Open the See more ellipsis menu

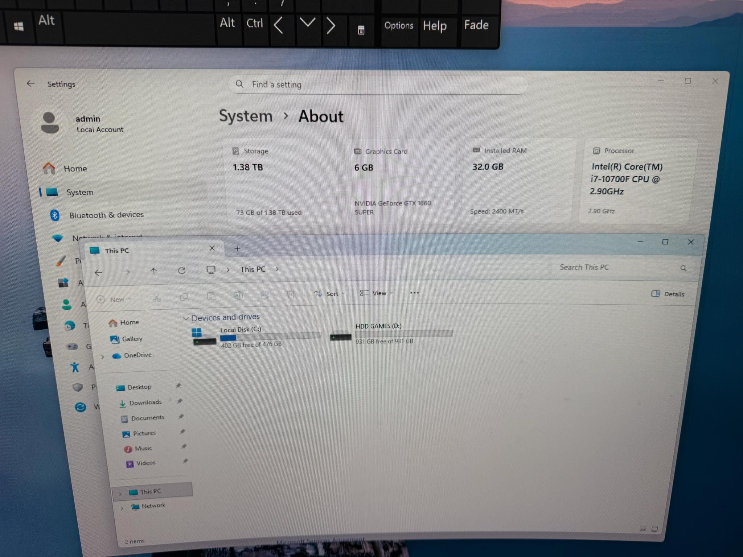pyautogui.click(x=414, y=293)
